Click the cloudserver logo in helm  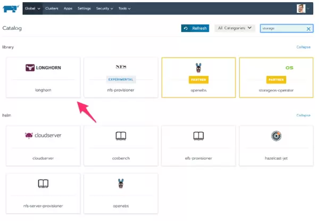tap(43, 135)
